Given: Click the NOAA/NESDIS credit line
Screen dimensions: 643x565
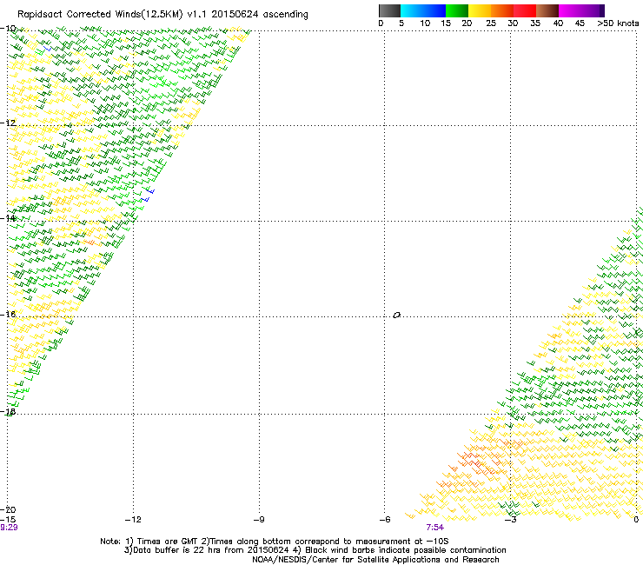Looking at the screenshot, I should pos(375,560).
